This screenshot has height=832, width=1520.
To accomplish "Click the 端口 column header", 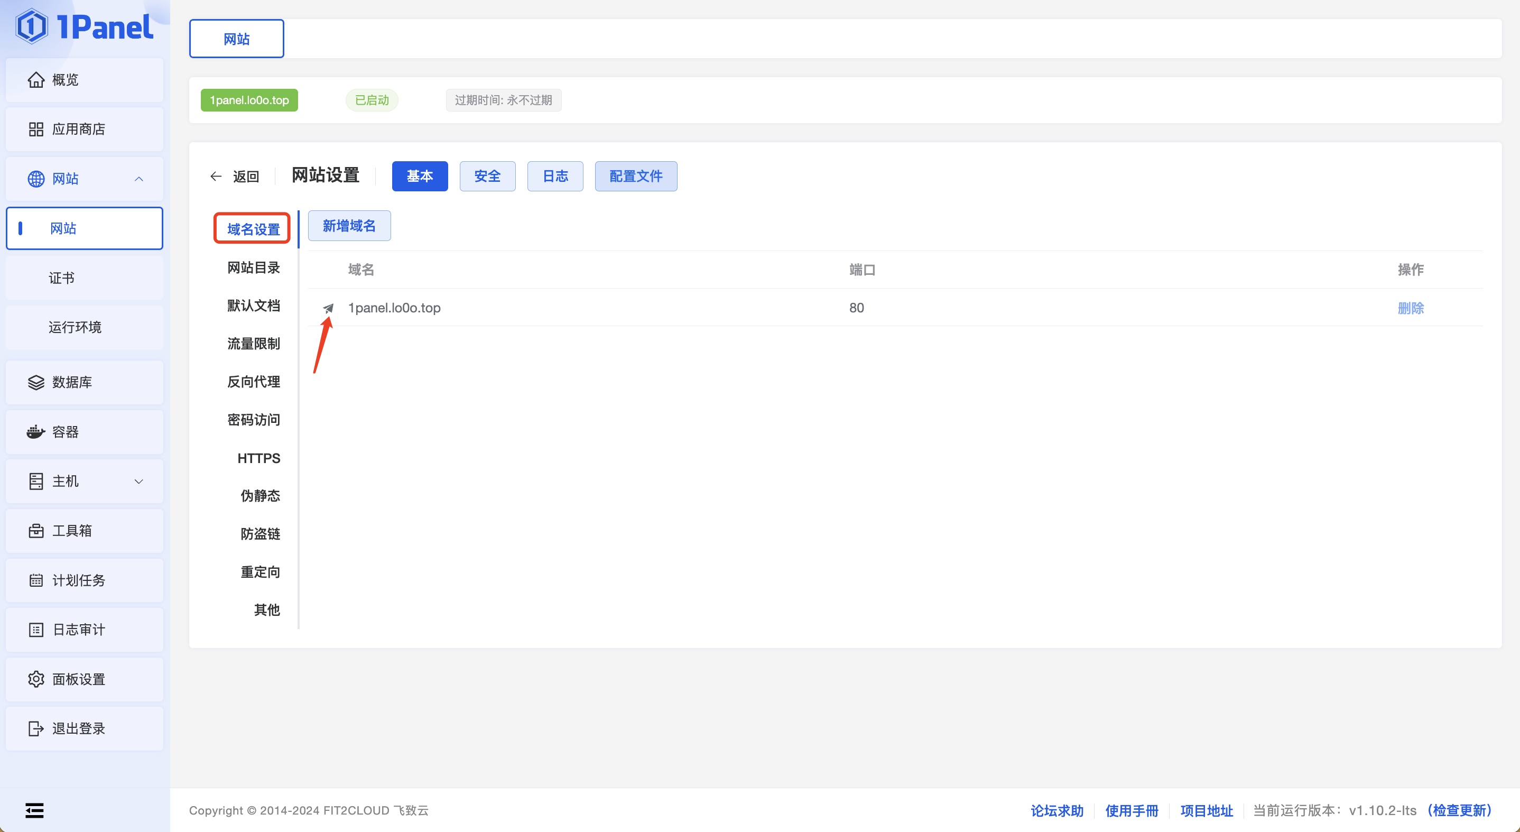I will pyautogui.click(x=862, y=270).
